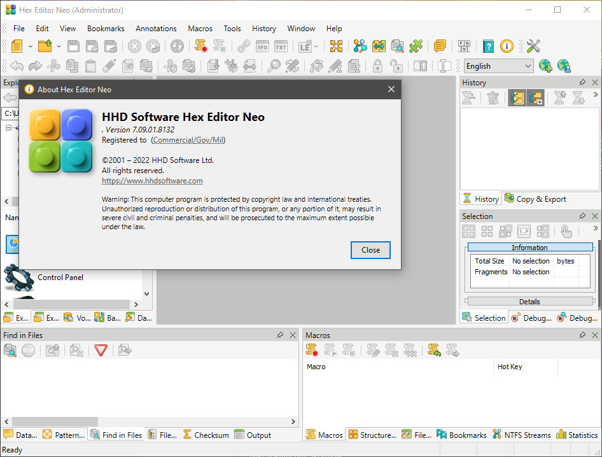The image size is (602, 457).
Task: Open the dropdown arrow beside New file icon
Action: point(31,46)
